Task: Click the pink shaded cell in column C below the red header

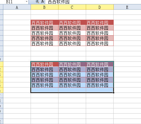Action: coord(72,28)
